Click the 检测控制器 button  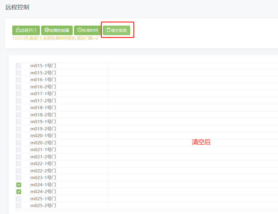point(57,30)
